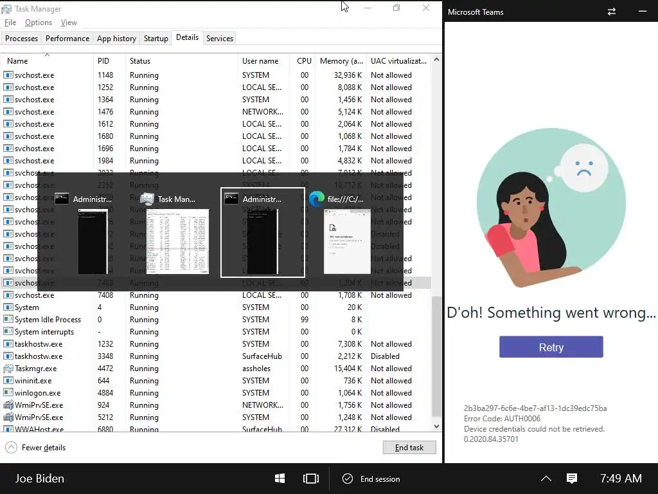
Task: Switch to the Services tab
Action: click(x=220, y=38)
